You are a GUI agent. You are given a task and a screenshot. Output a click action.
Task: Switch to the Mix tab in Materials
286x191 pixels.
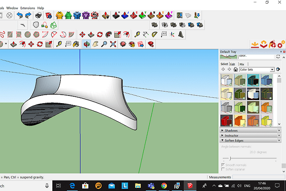coord(242,64)
